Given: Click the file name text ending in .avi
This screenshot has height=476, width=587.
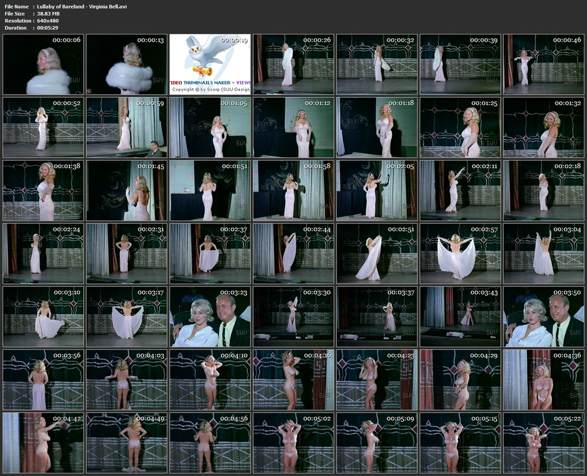Looking at the screenshot, I should (82, 7).
